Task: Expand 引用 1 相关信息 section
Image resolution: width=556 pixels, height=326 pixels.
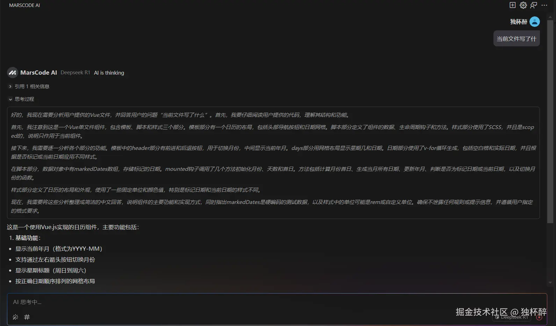Action: click(29, 86)
